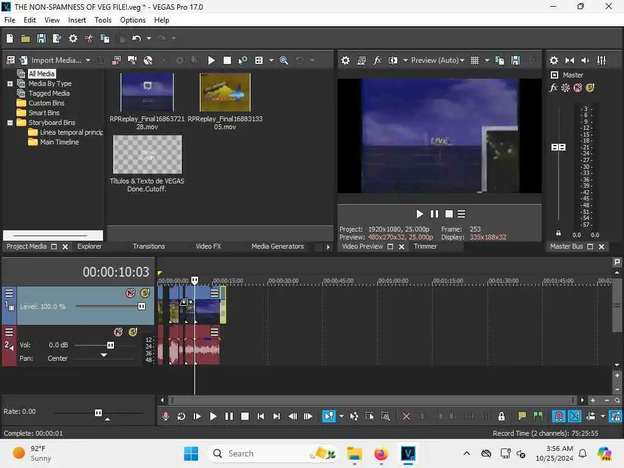Open Project Media views dropdown arrow

tap(271, 60)
